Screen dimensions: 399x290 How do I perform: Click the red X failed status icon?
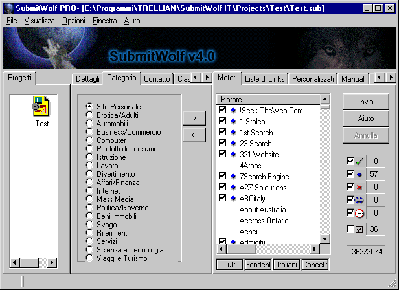(359, 187)
